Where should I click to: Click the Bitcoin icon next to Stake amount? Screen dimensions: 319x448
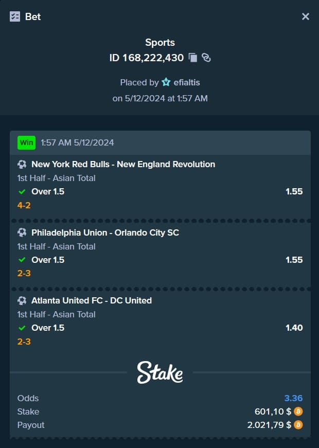pyautogui.click(x=298, y=411)
